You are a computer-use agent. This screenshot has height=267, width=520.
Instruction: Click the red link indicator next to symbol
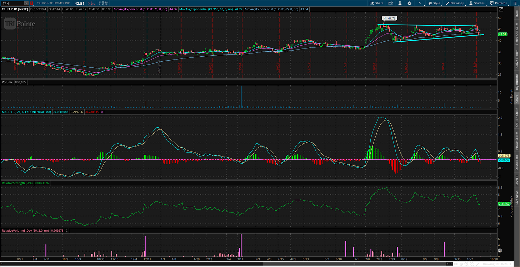[32, 3]
